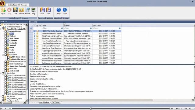Click the document type column header icon

click(37, 26)
